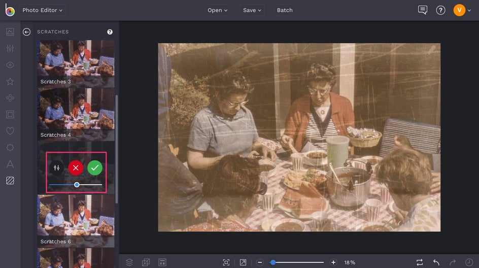Open the Graphics sidebar tool

(10, 147)
